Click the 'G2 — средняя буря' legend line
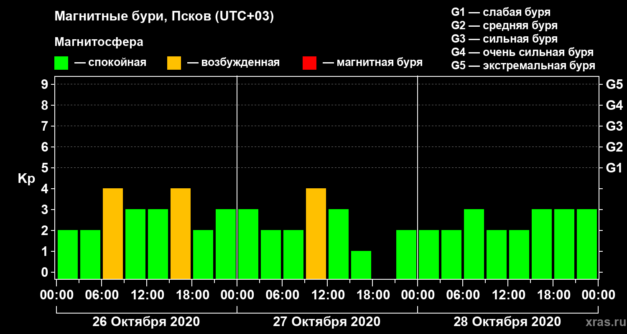This screenshot has width=627, height=334. pyautogui.click(x=504, y=25)
